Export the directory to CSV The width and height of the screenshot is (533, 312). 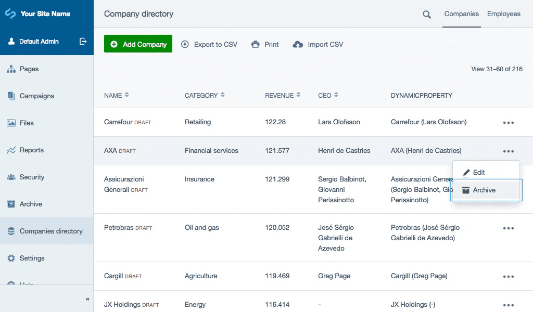coord(209,45)
